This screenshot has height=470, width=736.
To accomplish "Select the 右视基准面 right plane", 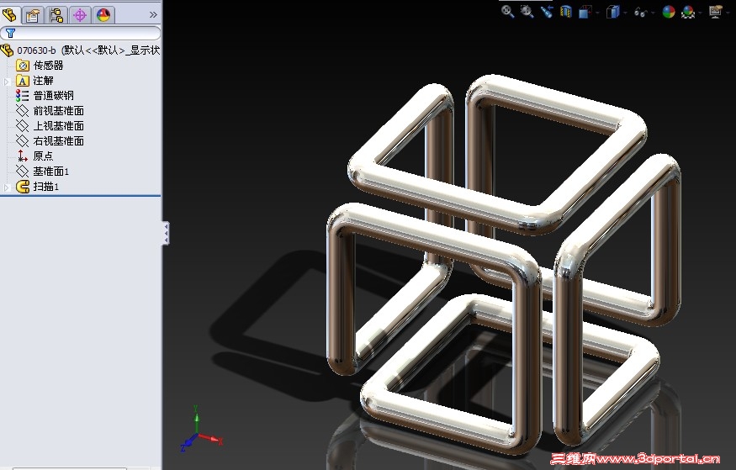I will (x=50, y=140).
